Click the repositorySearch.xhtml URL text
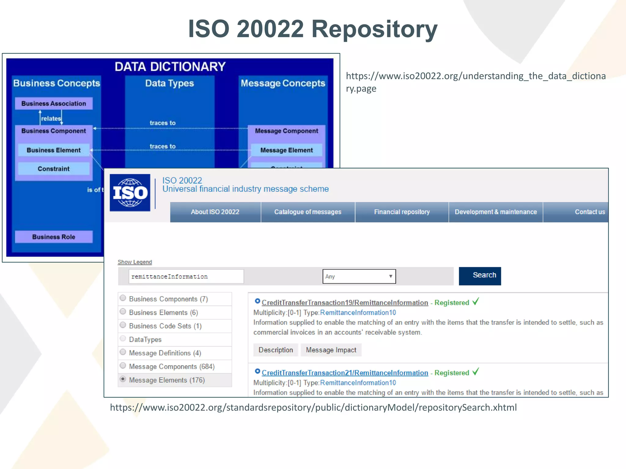626x469 pixels. [x=313, y=408]
